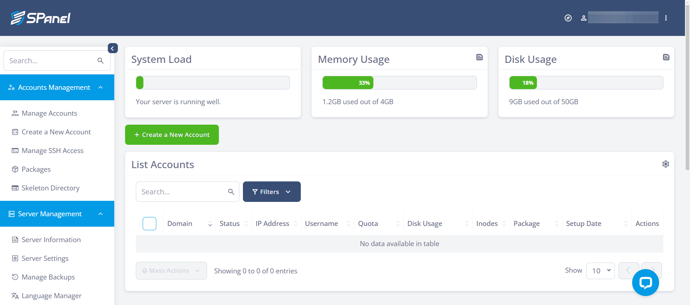Click the Packages box icon
The image size is (690, 305).
pyautogui.click(x=15, y=169)
